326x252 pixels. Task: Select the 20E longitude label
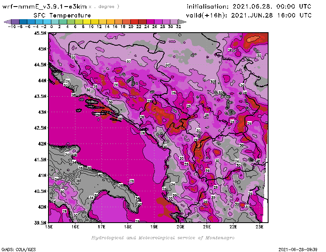tap(181, 227)
